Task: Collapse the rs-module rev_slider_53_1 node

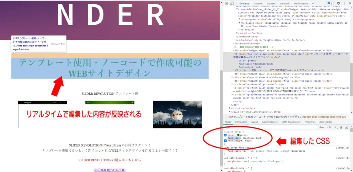Action: (237, 9)
